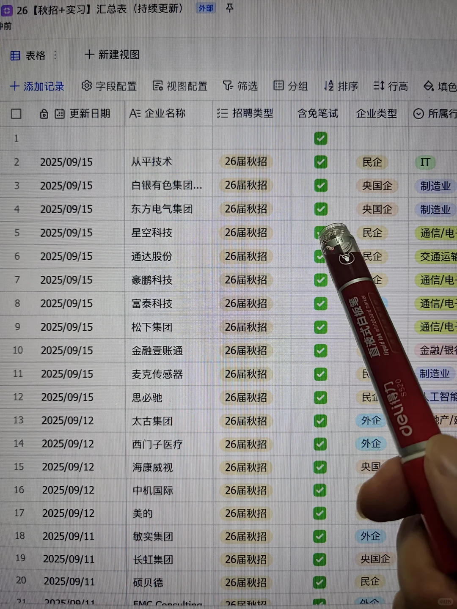
Task: Open 字段配置 field settings gear icon
Action: (x=86, y=86)
